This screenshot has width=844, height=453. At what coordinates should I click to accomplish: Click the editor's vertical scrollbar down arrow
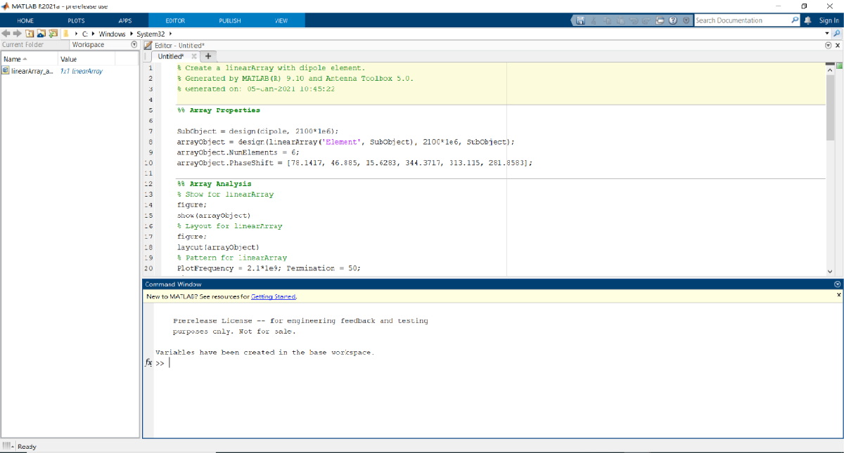click(830, 271)
